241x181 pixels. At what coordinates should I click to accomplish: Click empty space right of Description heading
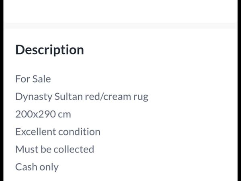tap(160, 50)
